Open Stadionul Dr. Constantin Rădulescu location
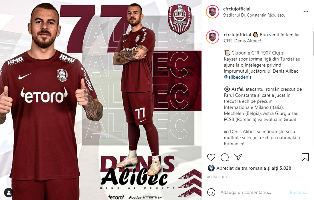The height and width of the screenshot is (200, 314). point(254,15)
